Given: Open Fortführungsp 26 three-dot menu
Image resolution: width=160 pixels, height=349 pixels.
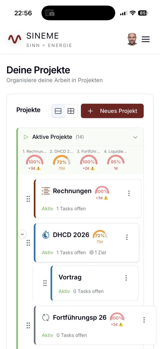Looking at the screenshot, I should pos(144,320).
